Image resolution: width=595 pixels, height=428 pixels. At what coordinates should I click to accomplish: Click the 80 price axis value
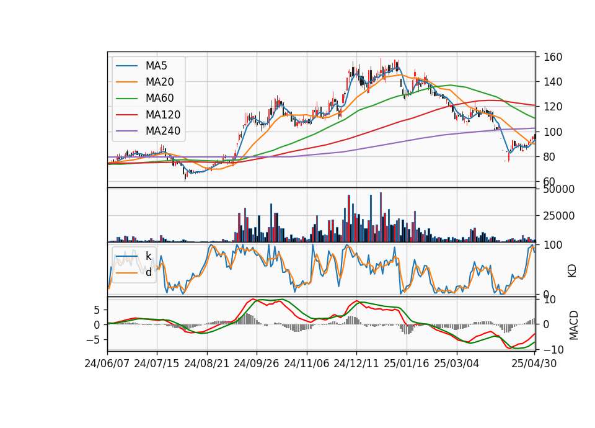coord(550,156)
